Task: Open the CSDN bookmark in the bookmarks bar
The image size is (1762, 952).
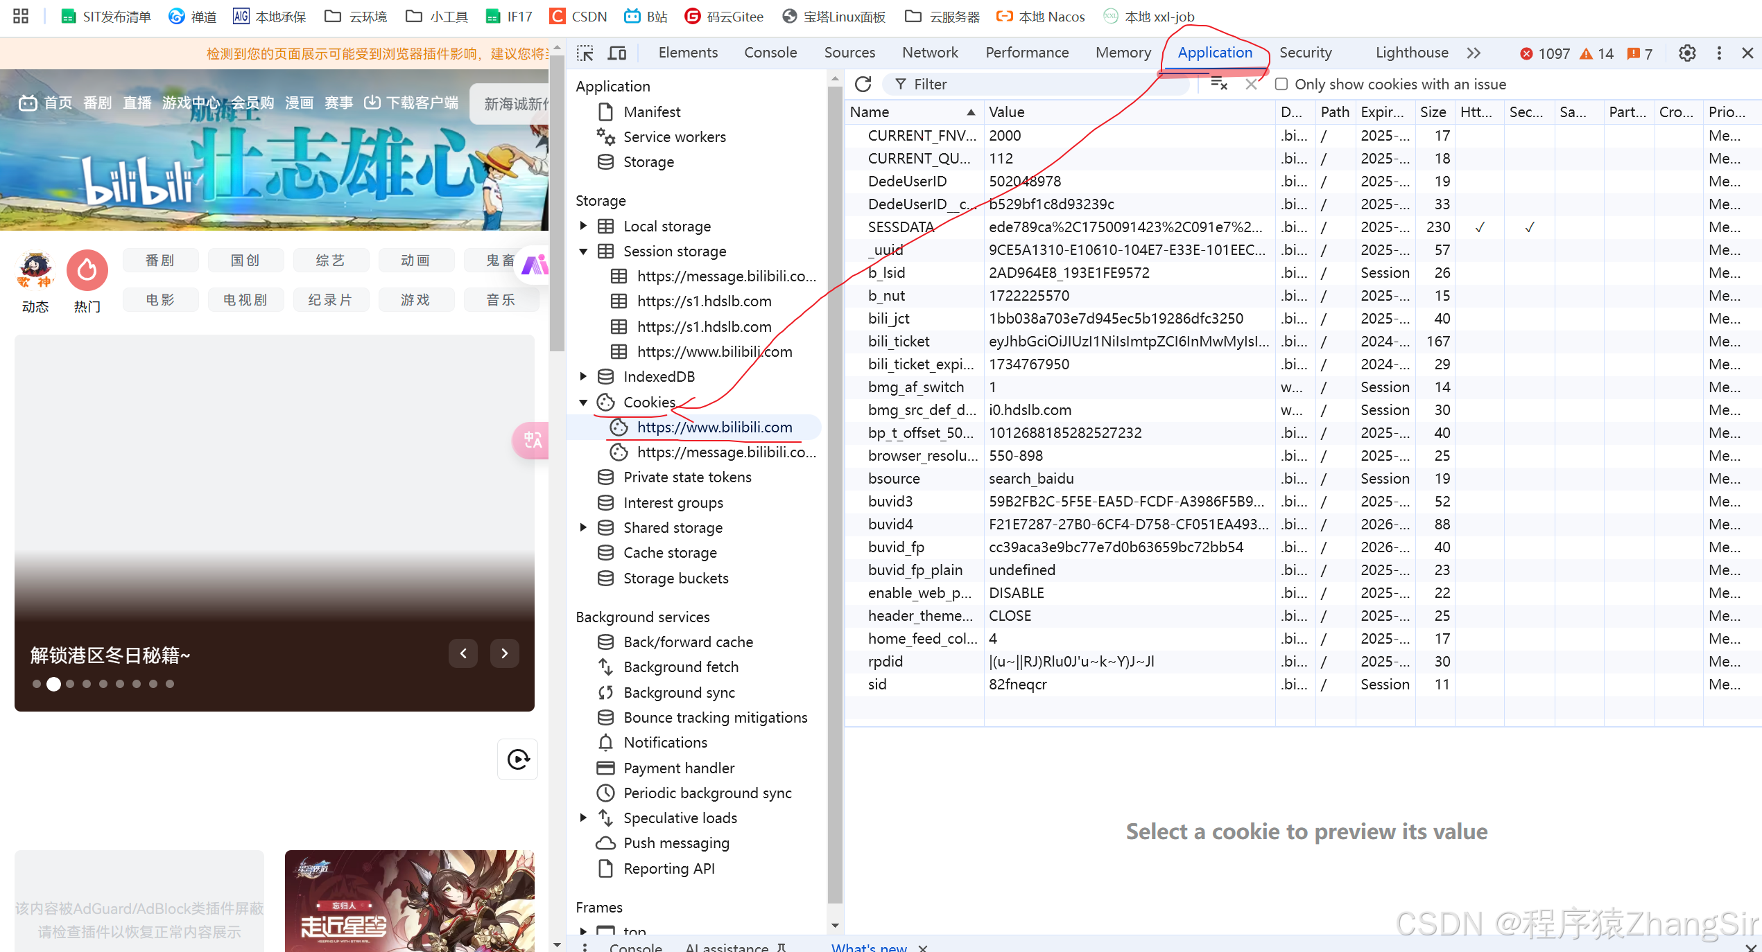Action: click(578, 16)
